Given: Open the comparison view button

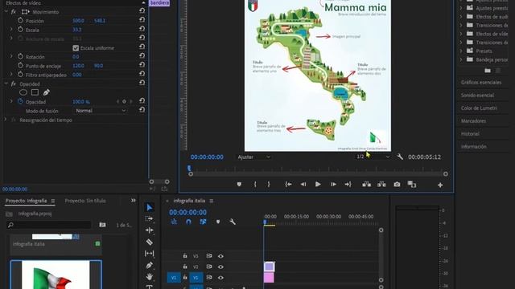Looking at the screenshot, I should [412, 185].
